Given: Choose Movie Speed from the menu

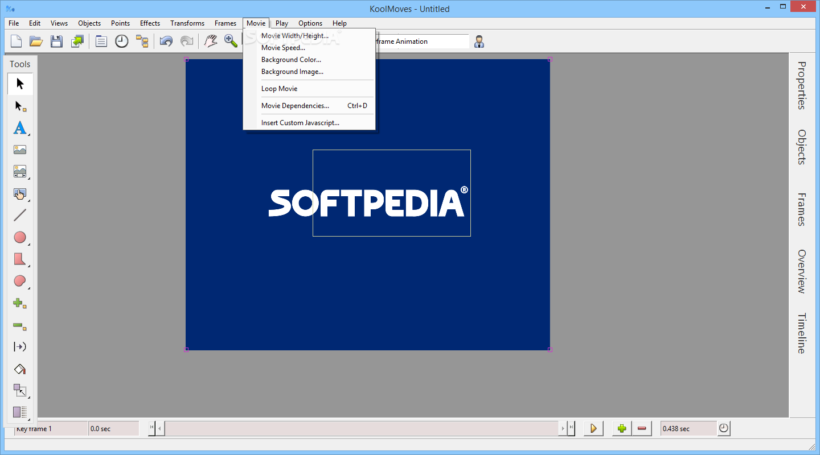Looking at the screenshot, I should pos(309,48).
